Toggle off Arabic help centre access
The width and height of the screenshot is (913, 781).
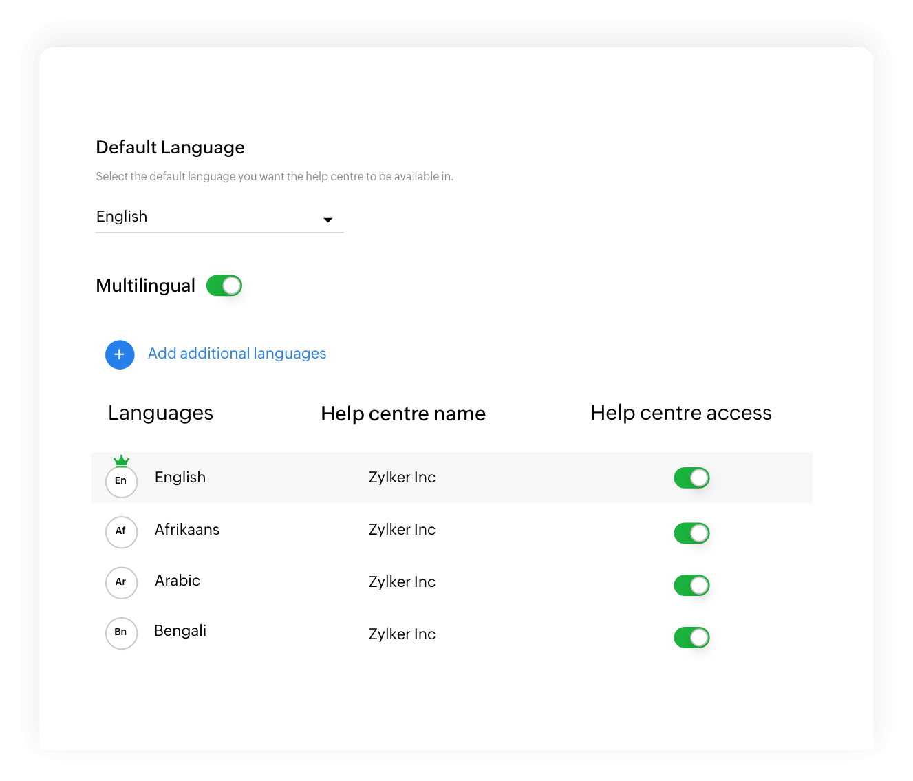[x=691, y=585]
